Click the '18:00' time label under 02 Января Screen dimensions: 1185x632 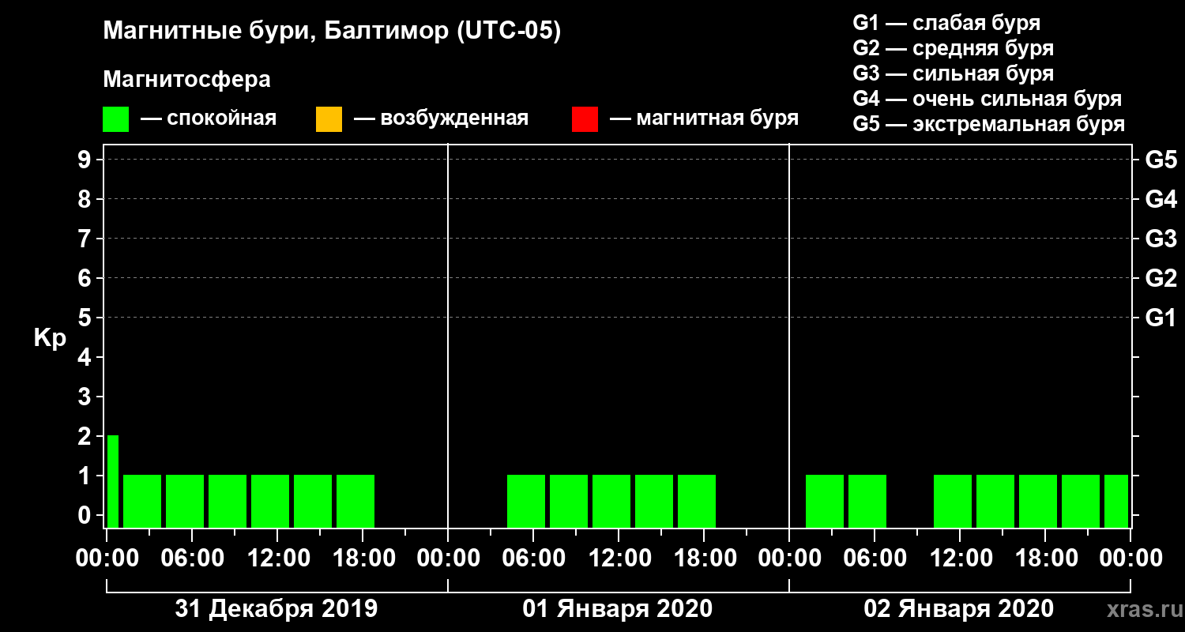[1045, 559]
